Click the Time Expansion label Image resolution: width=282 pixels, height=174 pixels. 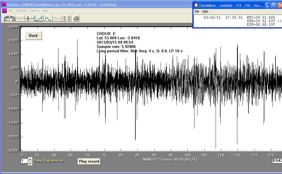pos(48,161)
